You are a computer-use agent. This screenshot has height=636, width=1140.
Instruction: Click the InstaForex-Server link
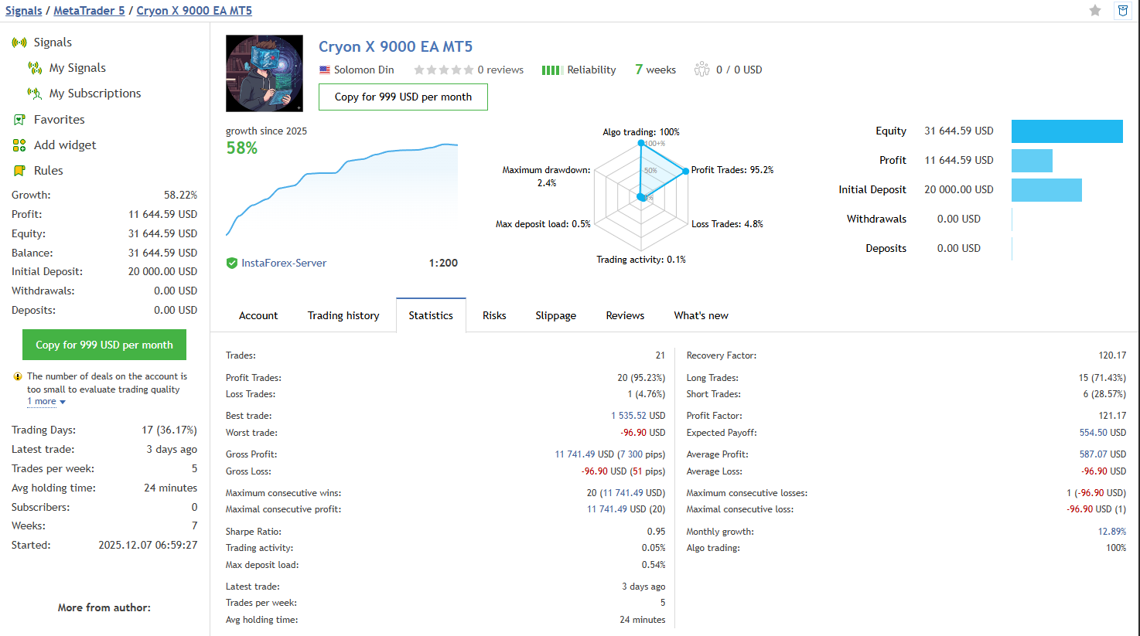[284, 263]
